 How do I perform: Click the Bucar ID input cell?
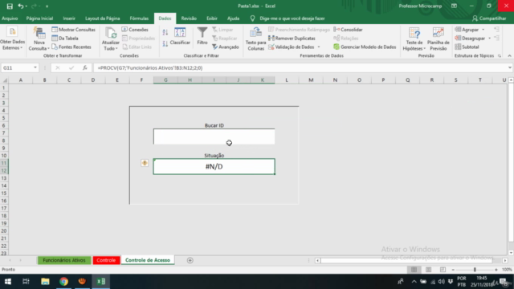click(x=214, y=136)
